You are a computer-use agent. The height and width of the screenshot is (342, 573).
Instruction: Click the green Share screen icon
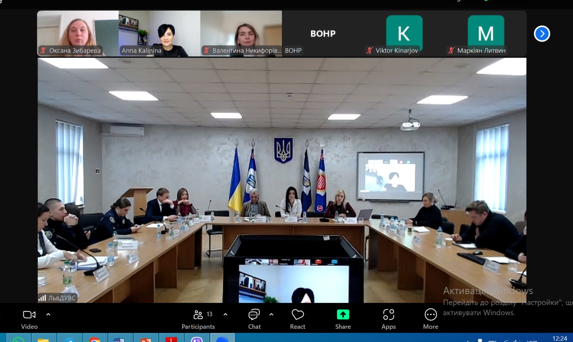[x=343, y=314]
